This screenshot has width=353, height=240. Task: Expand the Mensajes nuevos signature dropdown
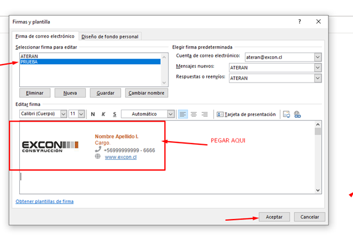click(318, 68)
